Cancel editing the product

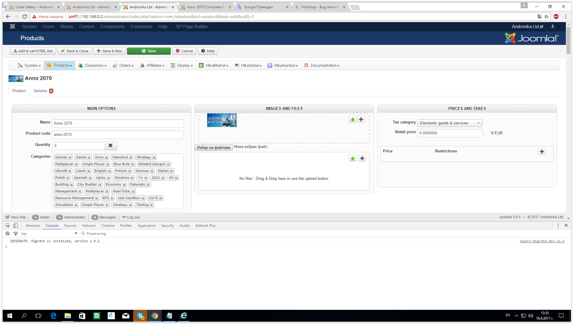coord(184,51)
